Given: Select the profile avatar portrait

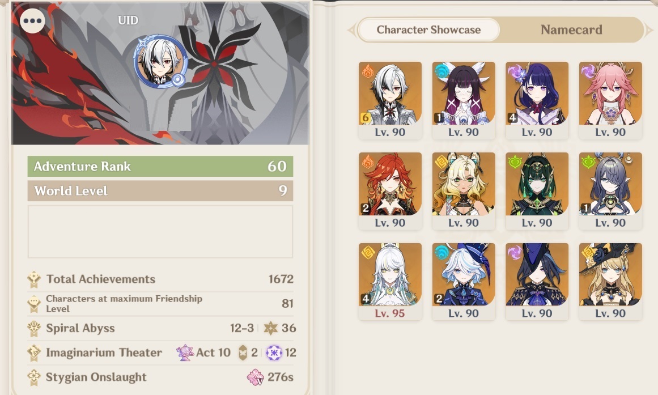Looking at the screenshot, I should pos(160,62).
